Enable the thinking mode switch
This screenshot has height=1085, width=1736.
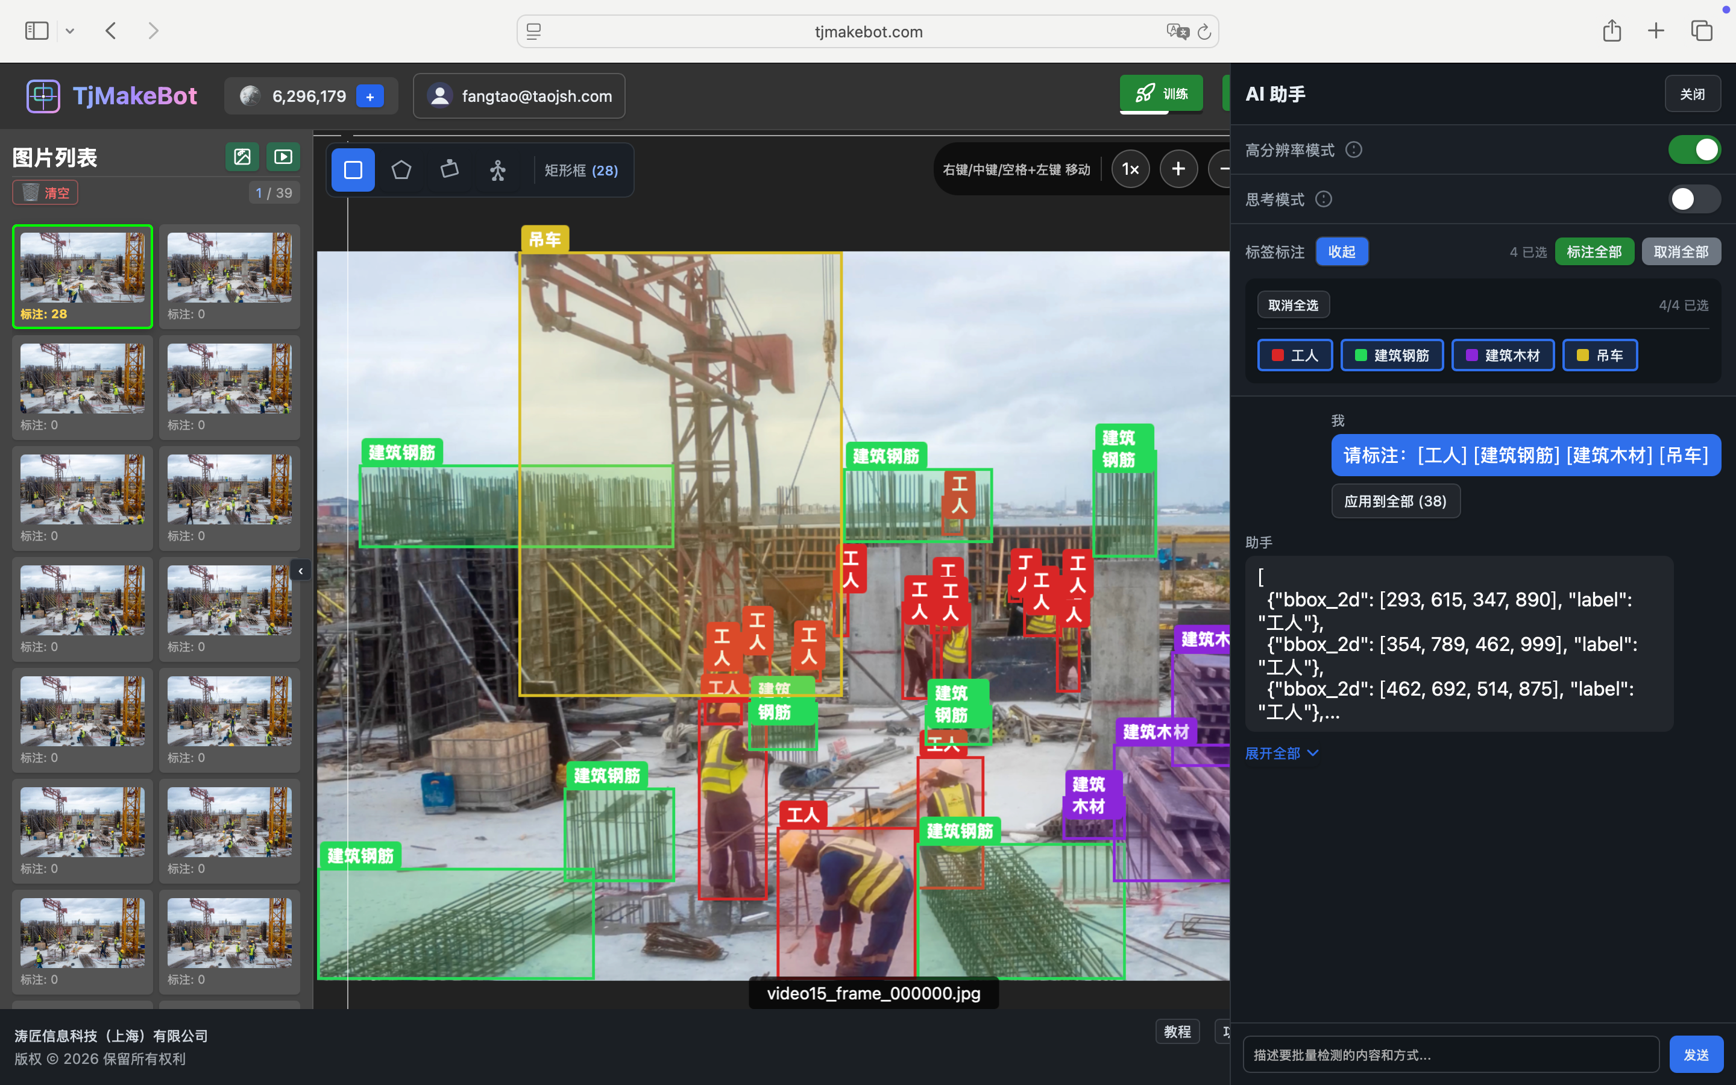pos(1694,199)
